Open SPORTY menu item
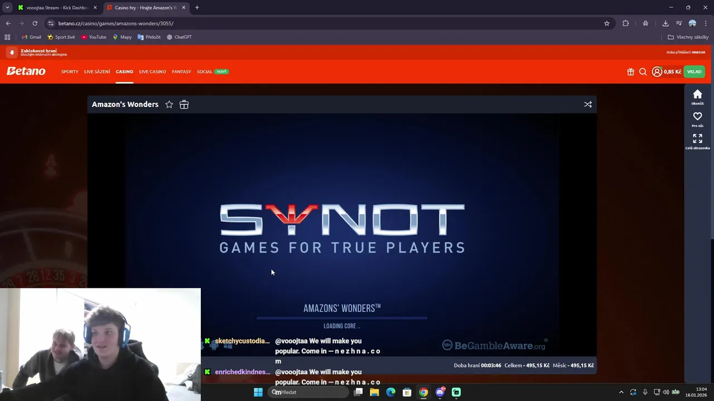Screen dimensions: 714x401 (x=70, y=71)
